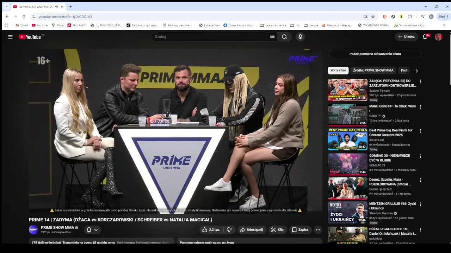Share the video with the Udostępnij button

252,230
